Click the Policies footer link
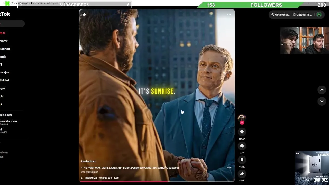 pyautogui.click(x=4, y=152)
